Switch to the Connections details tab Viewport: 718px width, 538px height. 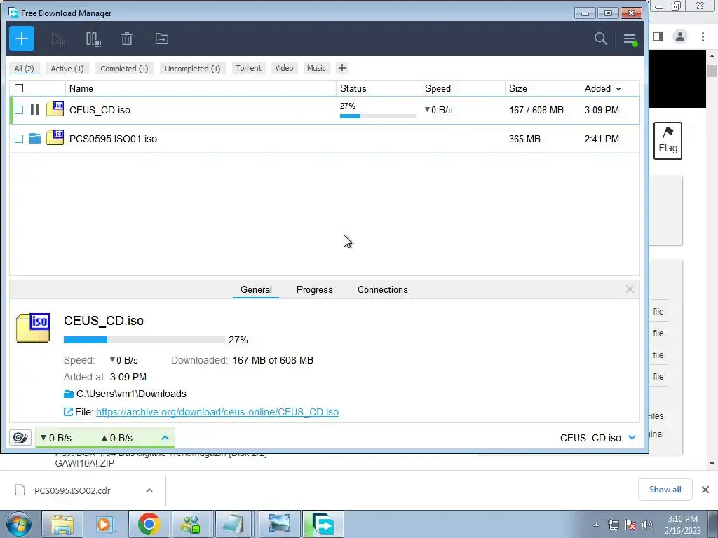382,289
